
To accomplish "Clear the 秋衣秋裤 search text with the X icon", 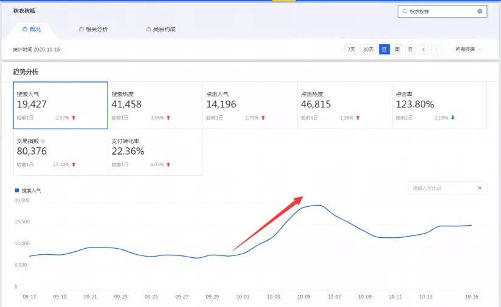I will (480, 12).
